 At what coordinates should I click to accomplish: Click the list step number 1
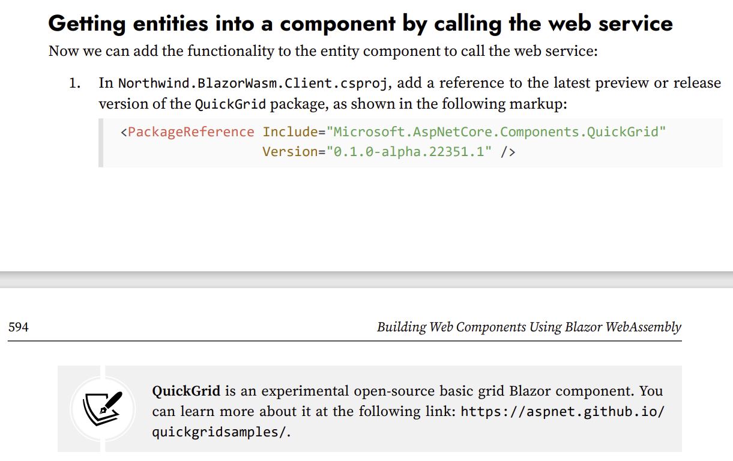tap(74, 83)
